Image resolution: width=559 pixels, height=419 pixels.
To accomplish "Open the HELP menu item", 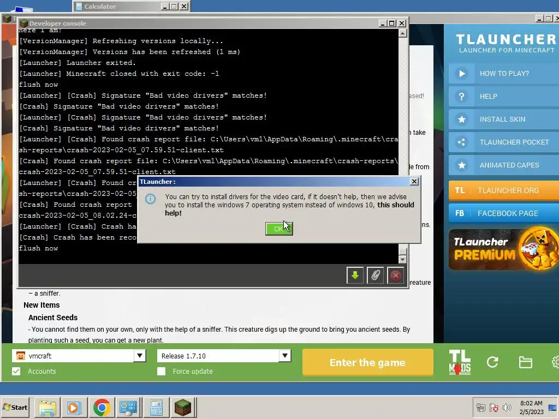I will click(504, 96).
